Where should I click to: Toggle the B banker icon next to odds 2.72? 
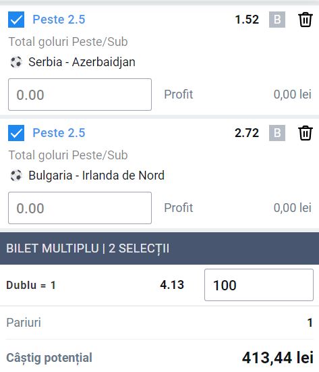coord(277,133)
